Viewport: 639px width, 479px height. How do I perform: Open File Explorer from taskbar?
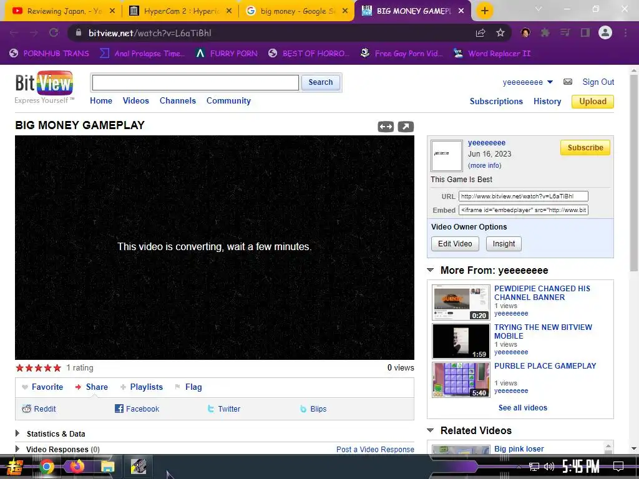(107, 467)
